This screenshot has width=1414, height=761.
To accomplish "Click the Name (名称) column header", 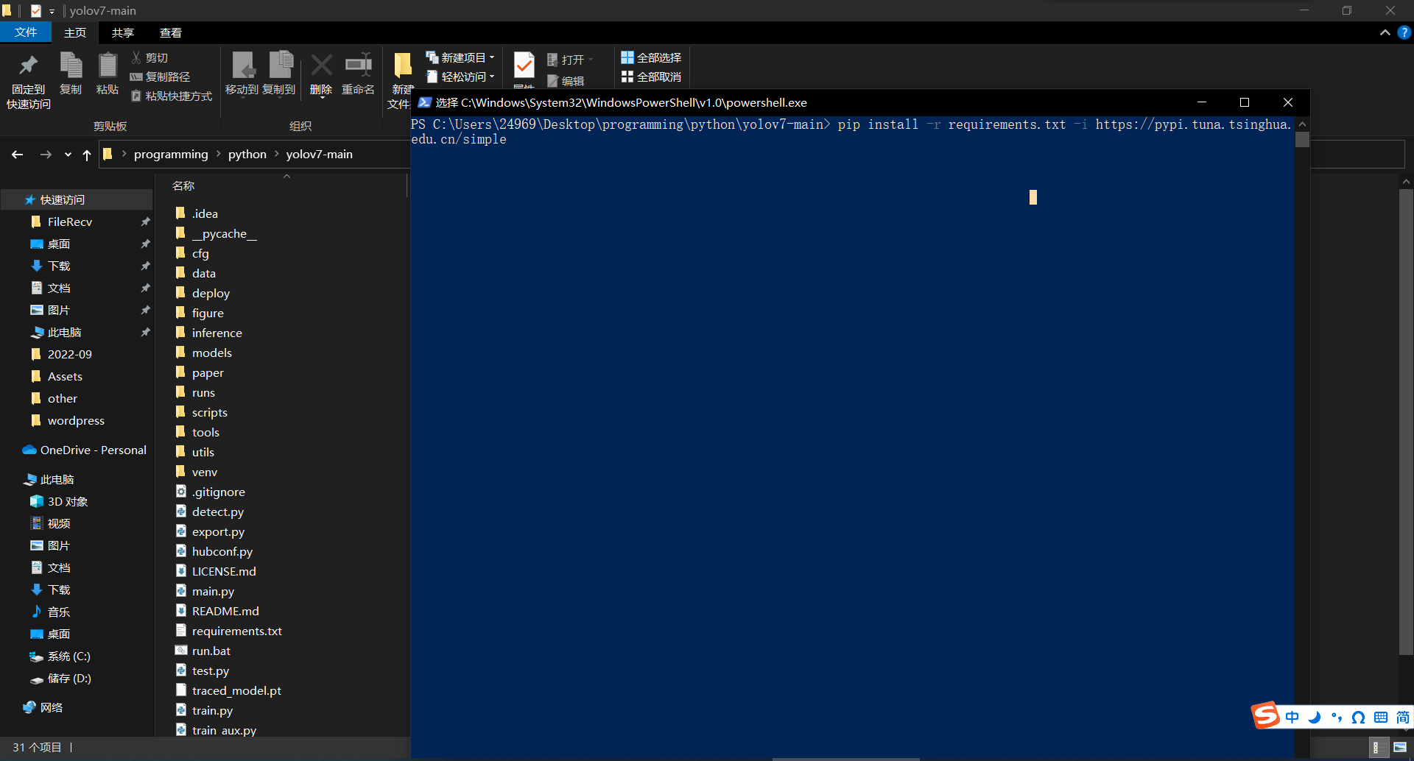I will pos(183,186).
